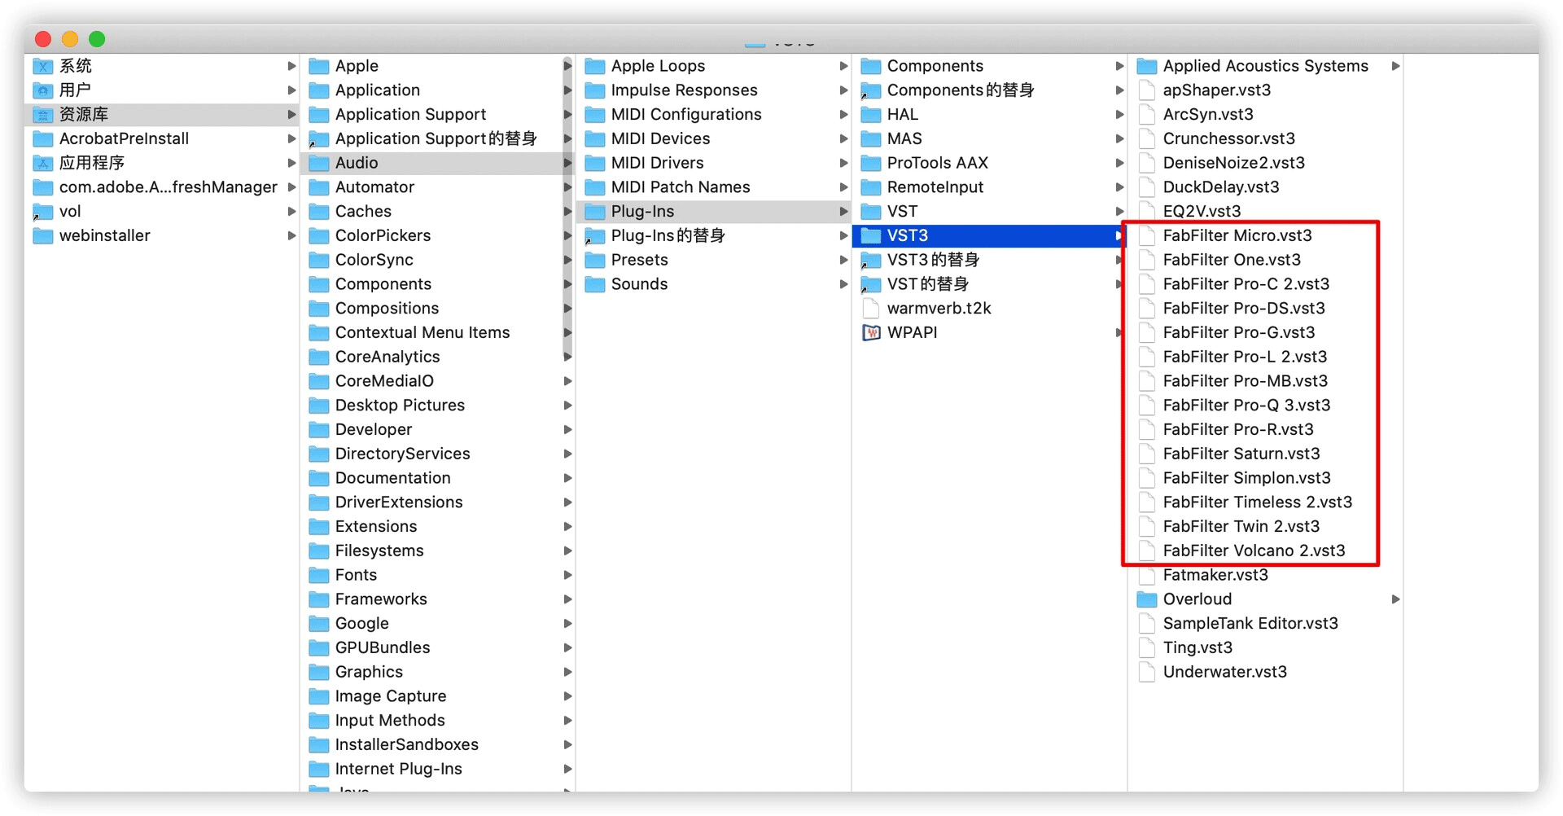Image resolution: width=1563 pixels, height=816 pixels.
Task: Click the 应用程序 folder icon
Action: [43, 163]
